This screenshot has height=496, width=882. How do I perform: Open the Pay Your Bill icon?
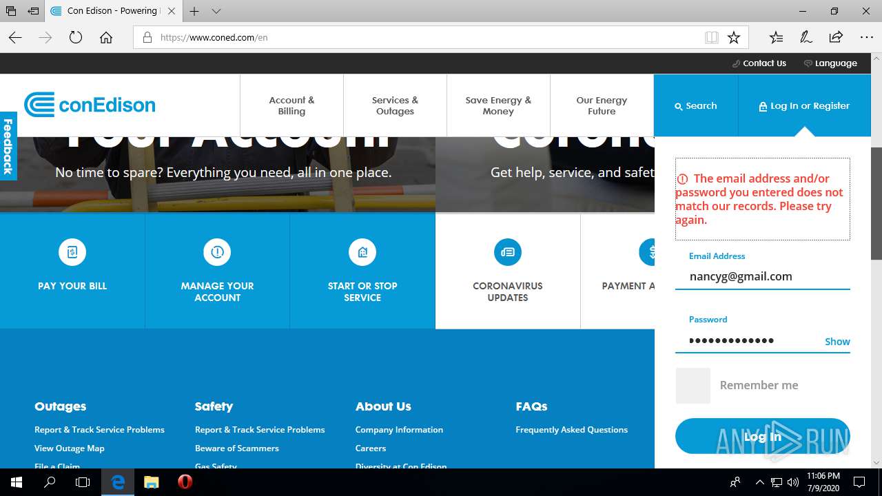[72, 252]
